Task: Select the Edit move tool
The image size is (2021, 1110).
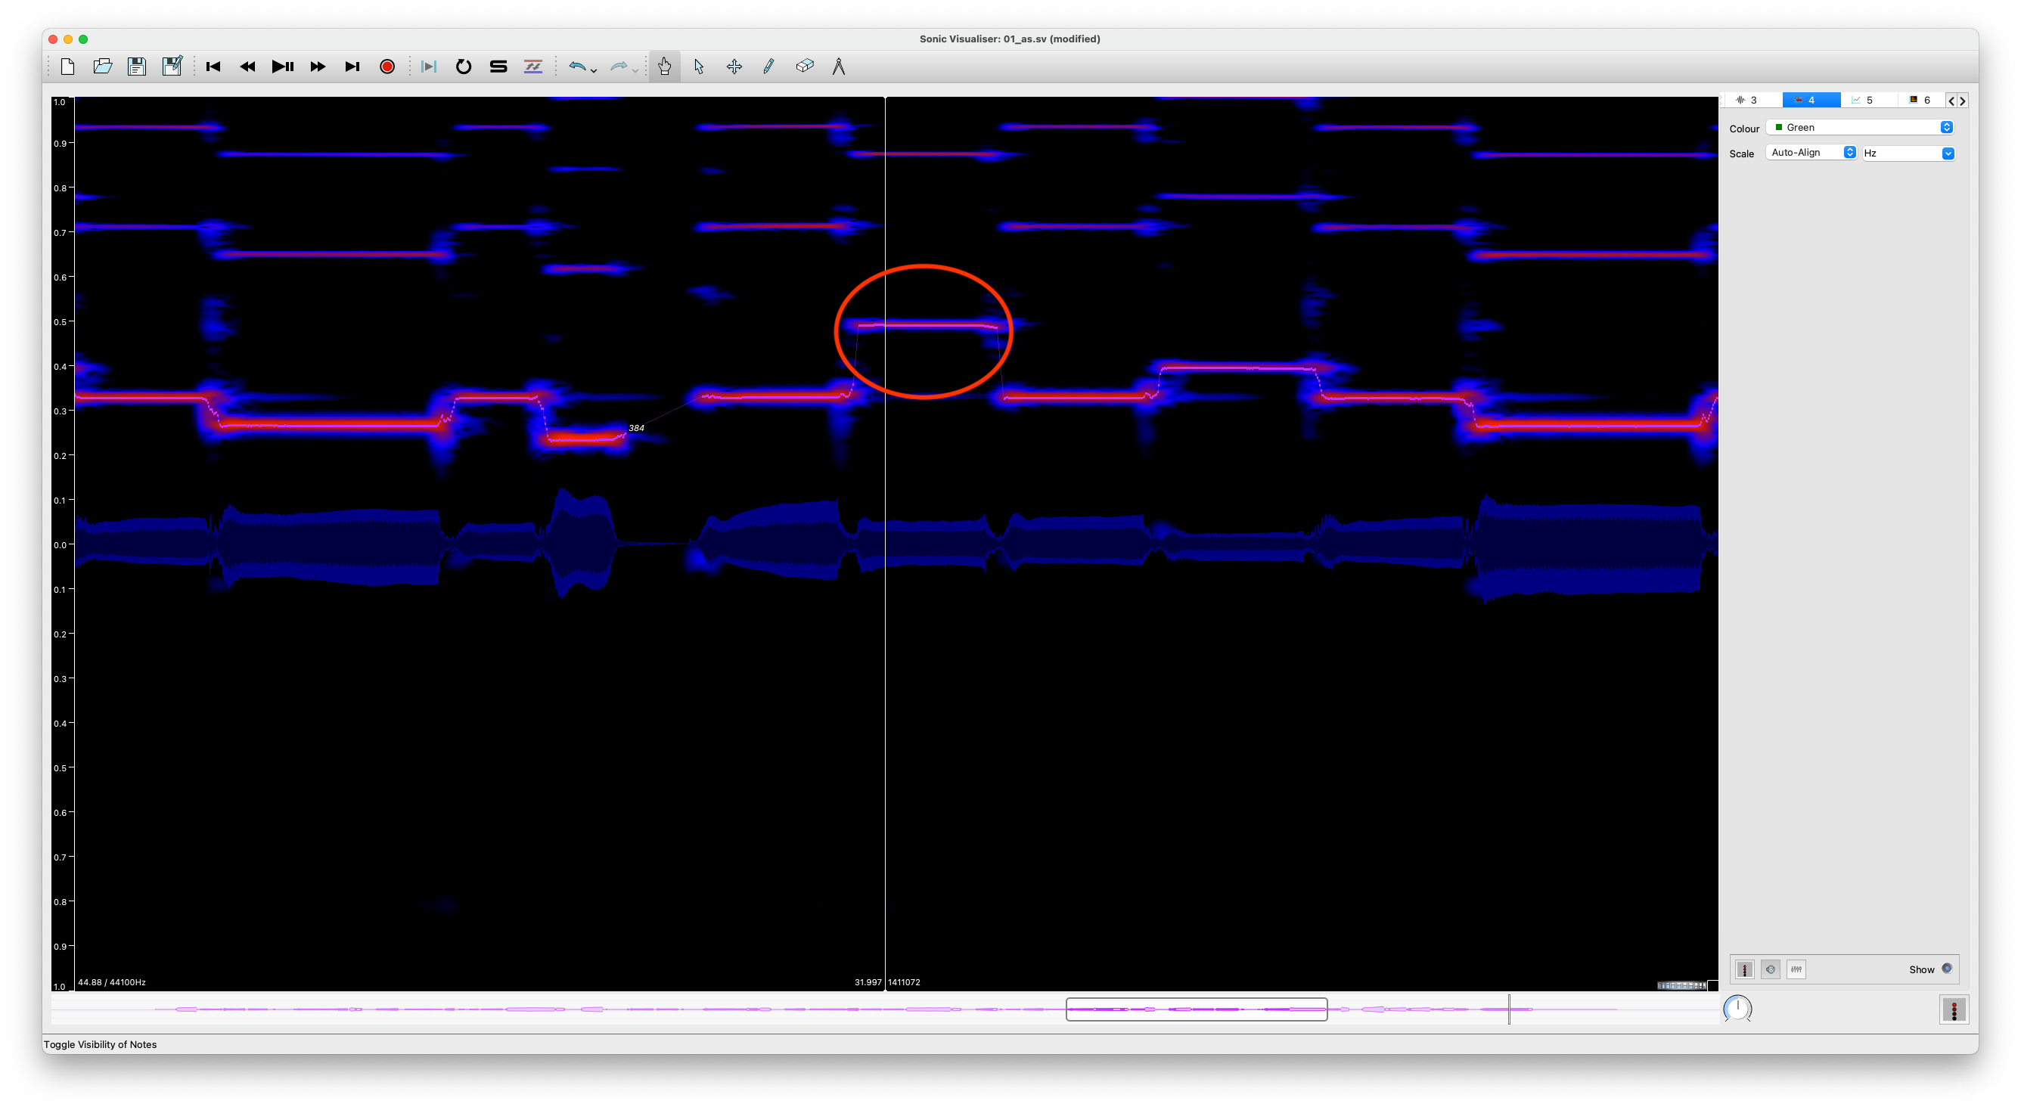Action: tap(734, 67)
